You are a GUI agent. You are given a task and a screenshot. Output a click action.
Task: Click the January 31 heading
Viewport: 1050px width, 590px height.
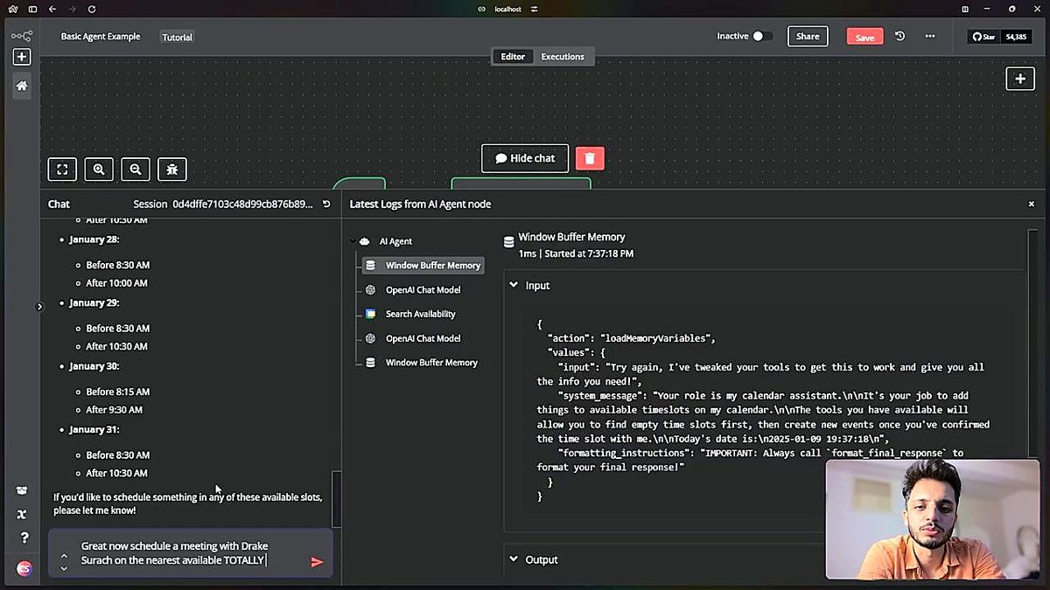pos(94,430)
